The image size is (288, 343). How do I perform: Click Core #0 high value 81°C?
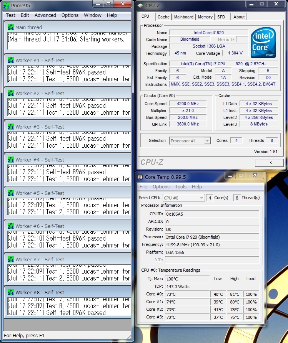[x=235, y=294]
